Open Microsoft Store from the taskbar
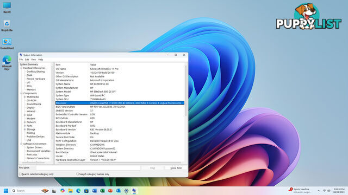This screenshot has width=348, height=195. point(86,191)
